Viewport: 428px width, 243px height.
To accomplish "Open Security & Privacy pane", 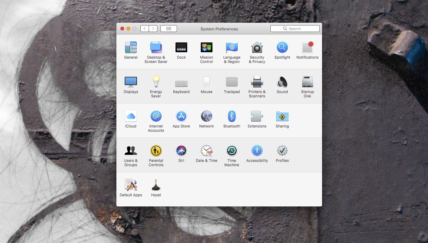I will [257, 48].
